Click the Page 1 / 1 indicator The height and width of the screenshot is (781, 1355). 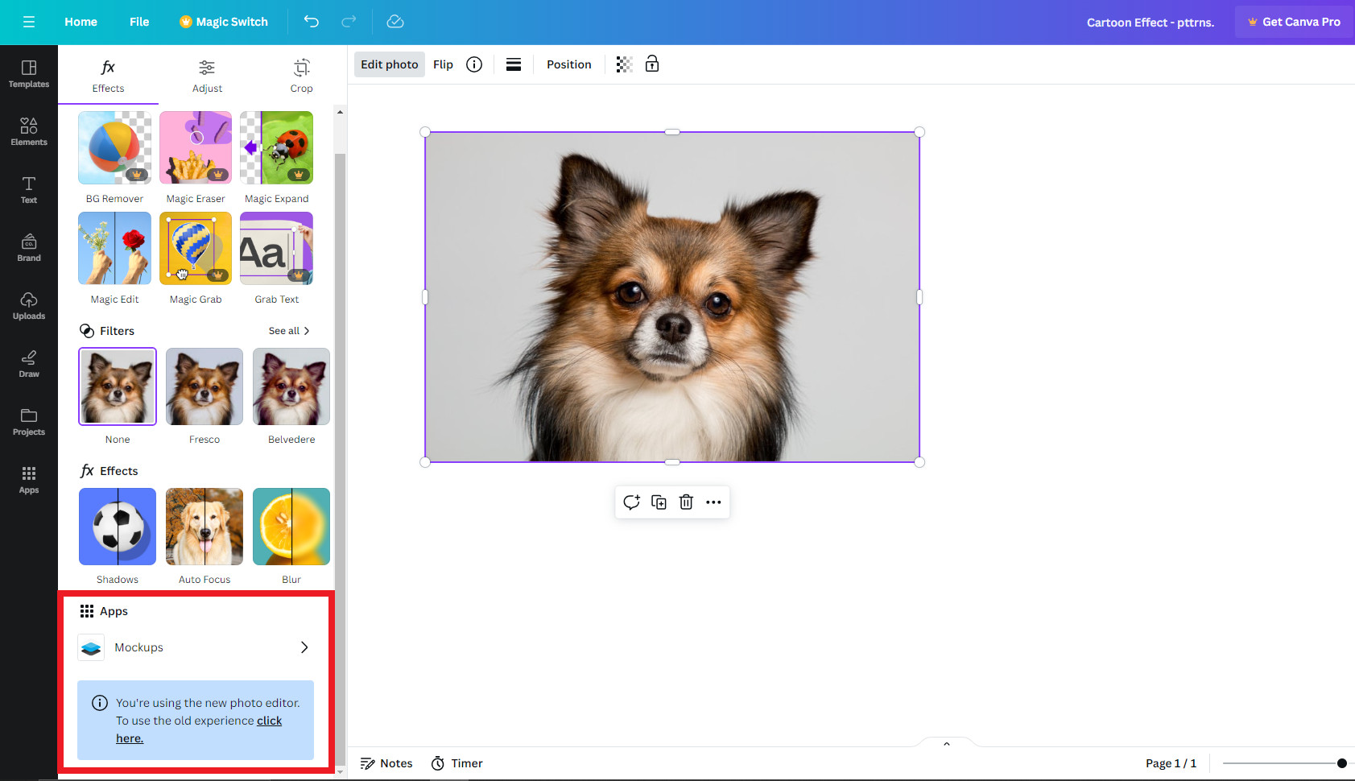1171,763
